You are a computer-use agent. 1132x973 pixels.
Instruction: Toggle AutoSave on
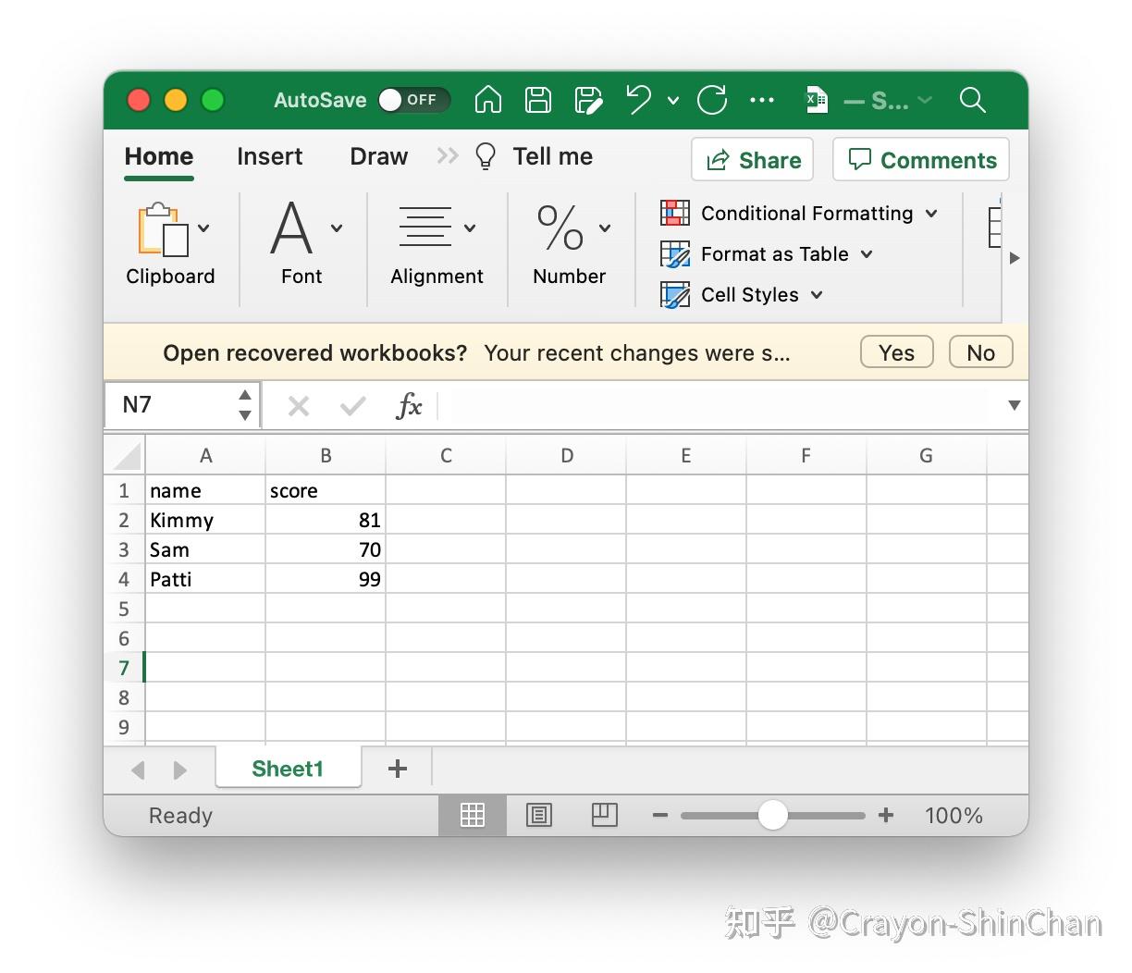point(414,100)
